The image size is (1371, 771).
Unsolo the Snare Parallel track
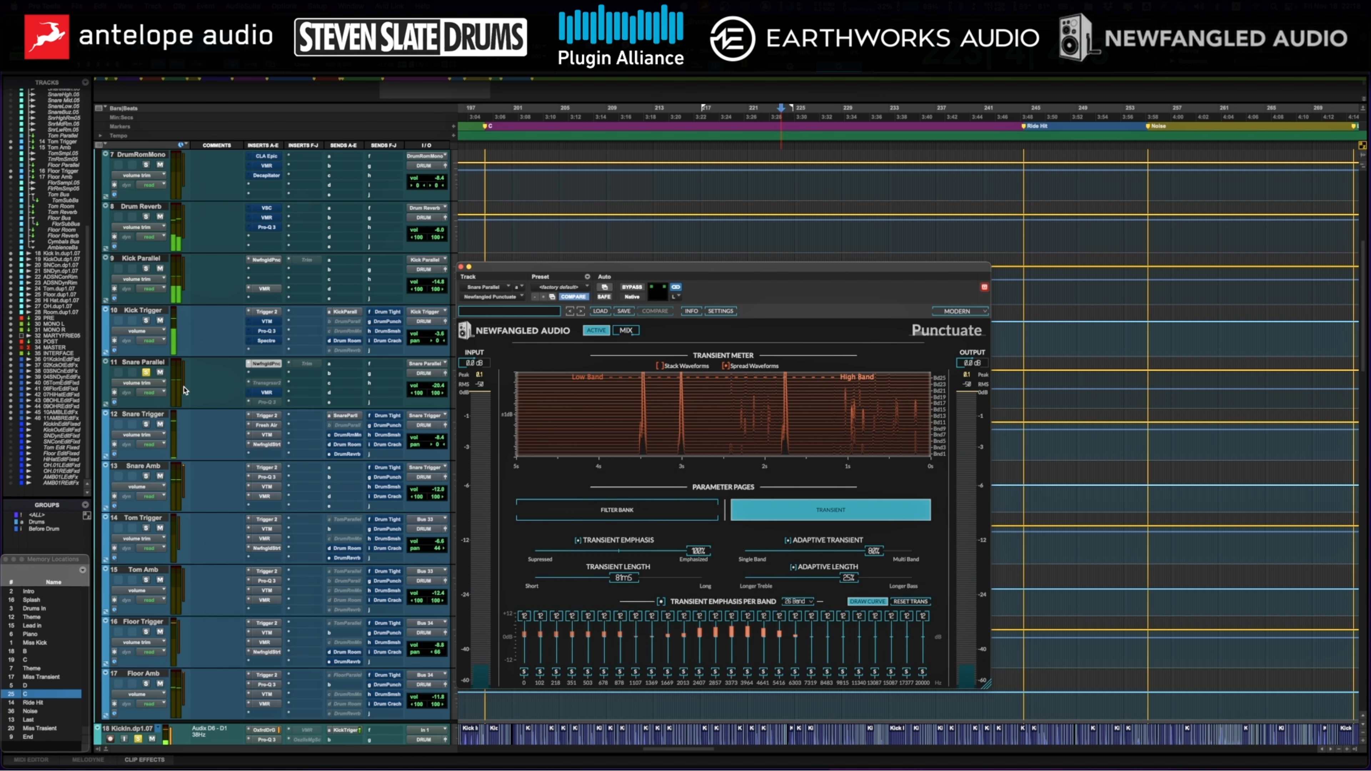[x=146, y=372]
